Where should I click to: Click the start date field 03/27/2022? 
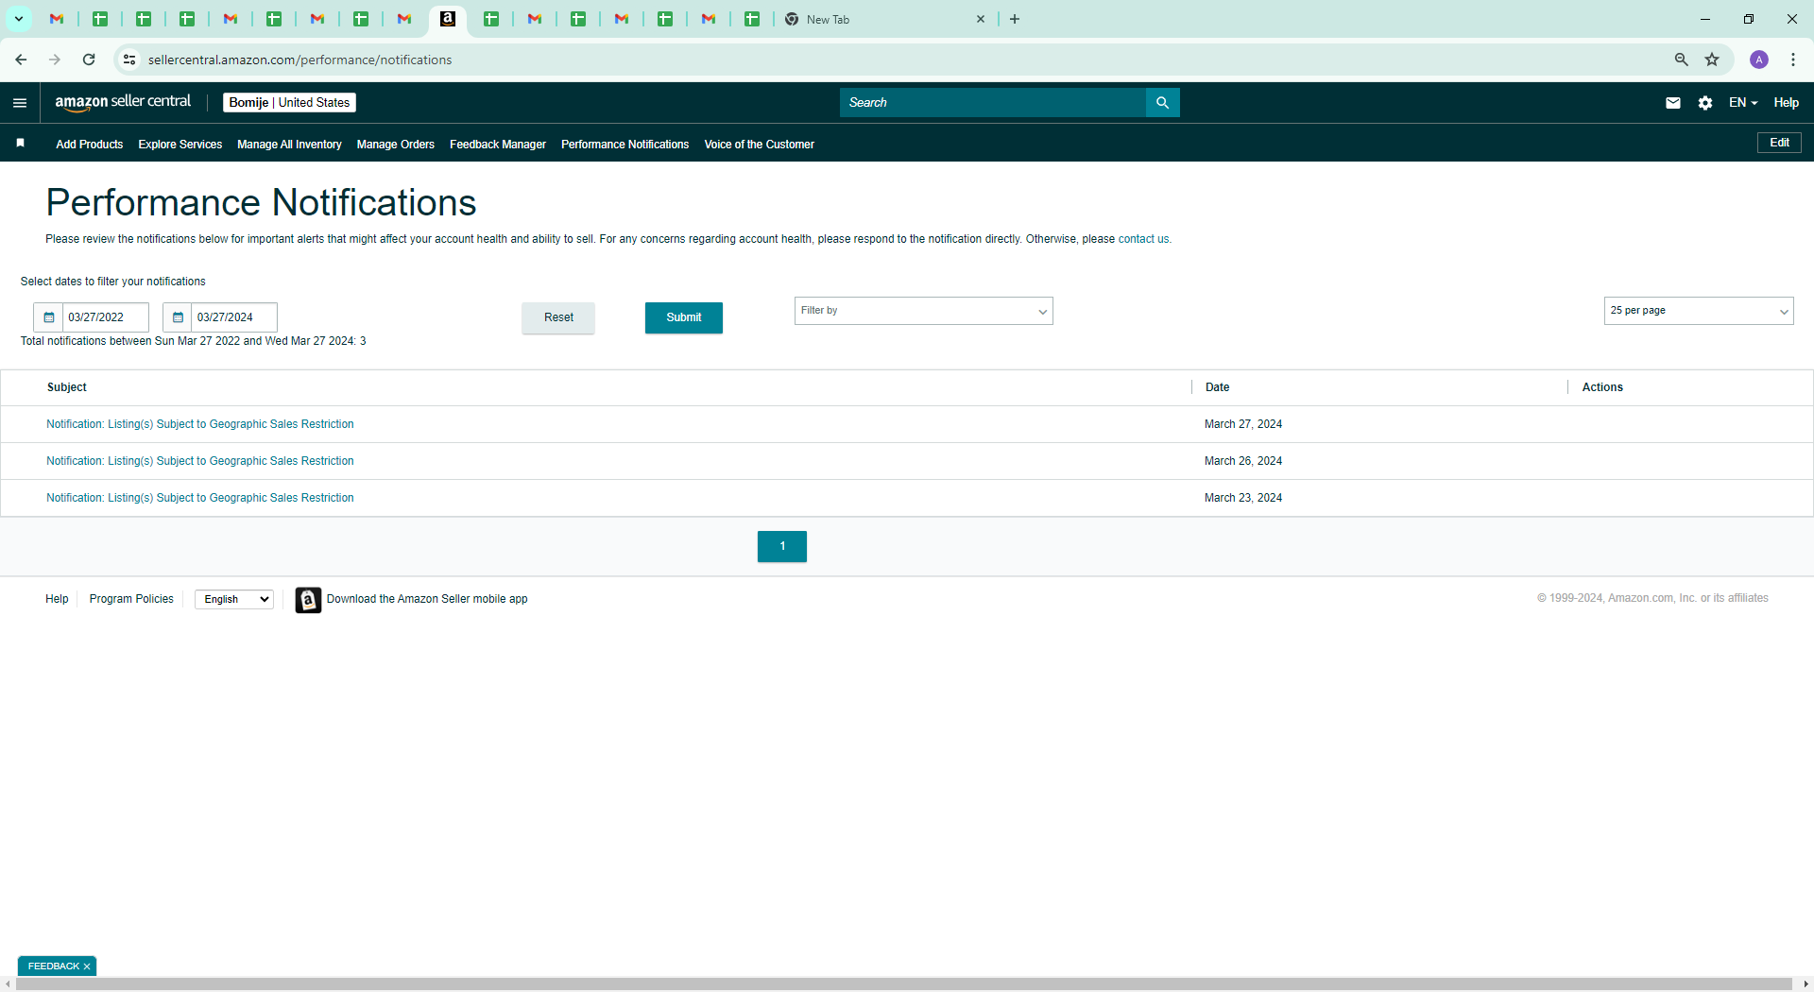(105, 317)
